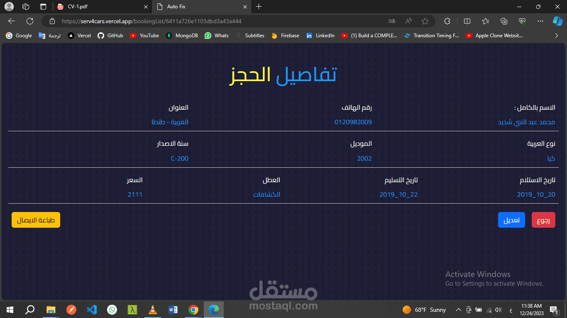Open WhatsApp from taskbar
The width and height of the screenshot is (567, 318).
pyautogui.click(x=112, y=310)
